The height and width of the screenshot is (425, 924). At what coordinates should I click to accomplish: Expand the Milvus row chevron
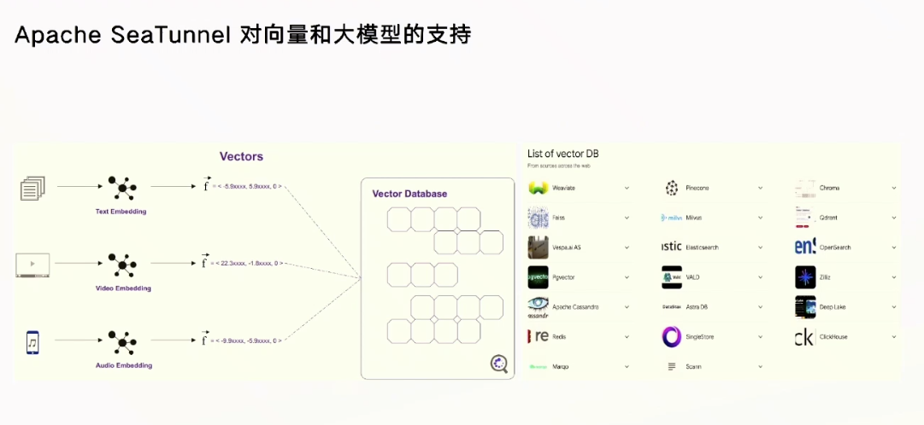tap(760, 218)
